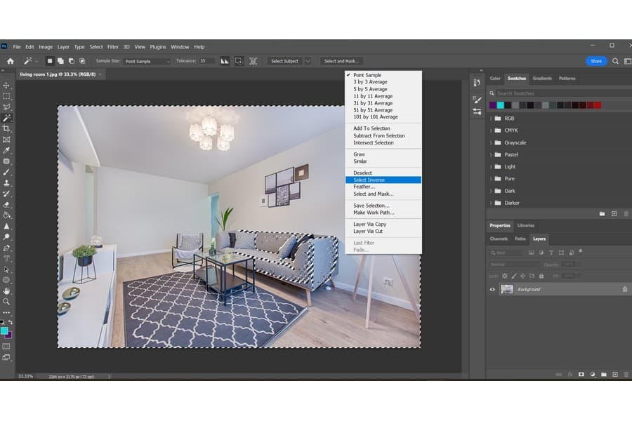
Task: Select the Crop tool
Action: 6,128
